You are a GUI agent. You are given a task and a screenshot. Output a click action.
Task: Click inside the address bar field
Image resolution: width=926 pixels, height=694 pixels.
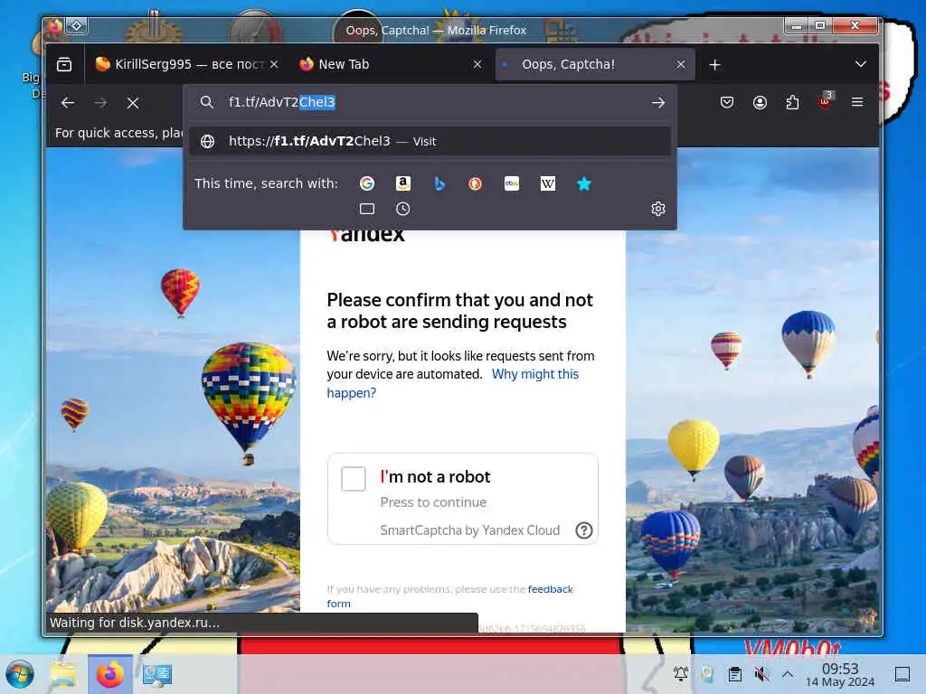click(431, 103)
